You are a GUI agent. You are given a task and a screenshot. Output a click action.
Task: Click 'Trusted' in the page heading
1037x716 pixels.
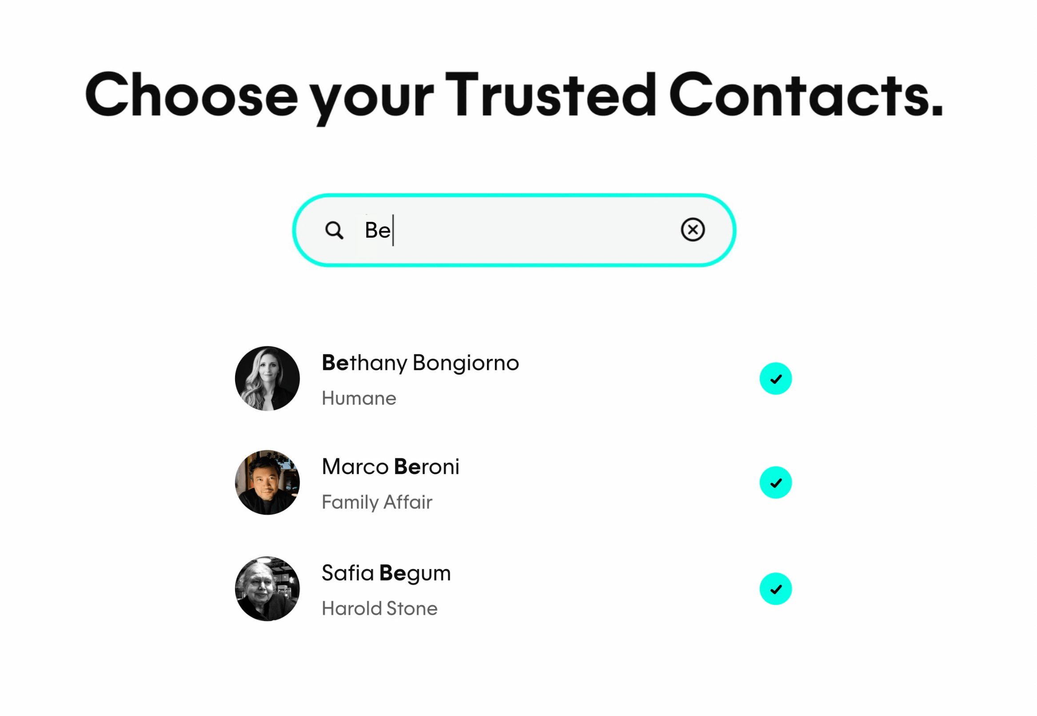pyautogui.click(x=550, y=95)
